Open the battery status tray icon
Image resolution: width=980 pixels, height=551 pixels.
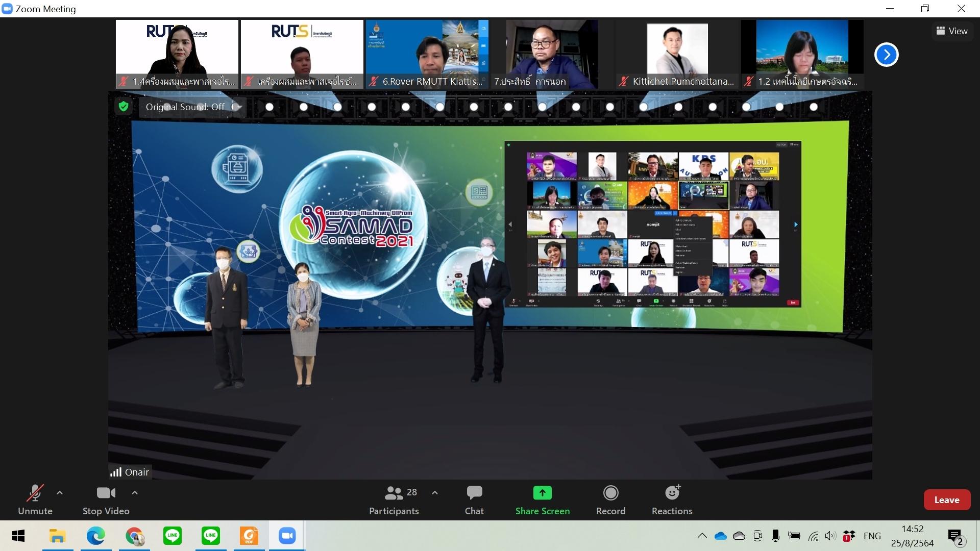[x=794, y=536]
